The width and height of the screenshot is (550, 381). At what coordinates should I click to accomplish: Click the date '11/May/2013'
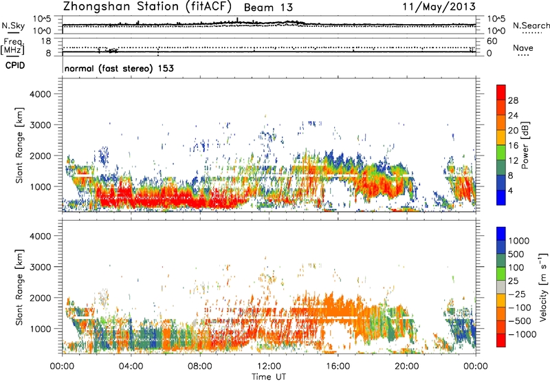pyautogui.click(x=439, y=7)
